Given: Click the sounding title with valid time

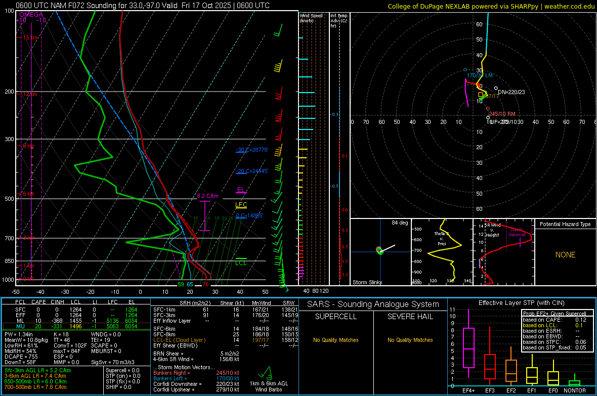Looking at the screenshot, I should [x=142, y=6].
